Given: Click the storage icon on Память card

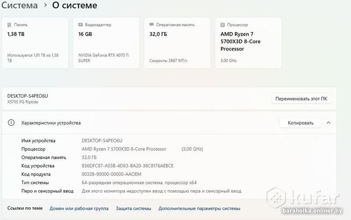Looking at the screenshot, I should click(x=10, y=25).
